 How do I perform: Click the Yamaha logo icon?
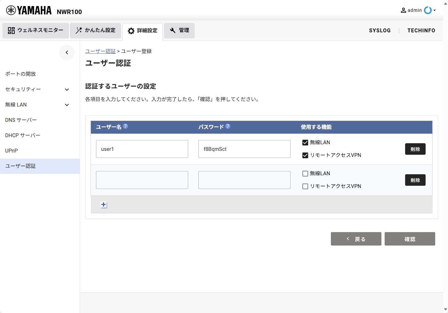click(11, 11)
